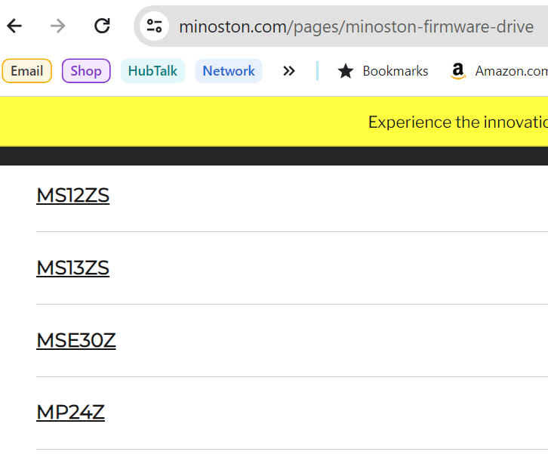Open the HubTalk bookmark
Screen dimensions: 548x458
(x=152, y=71)
